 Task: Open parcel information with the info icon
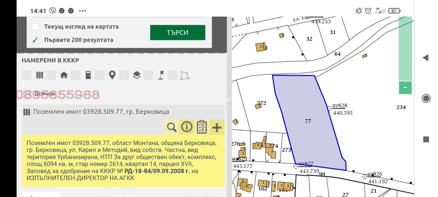click(x=187, y=127)
